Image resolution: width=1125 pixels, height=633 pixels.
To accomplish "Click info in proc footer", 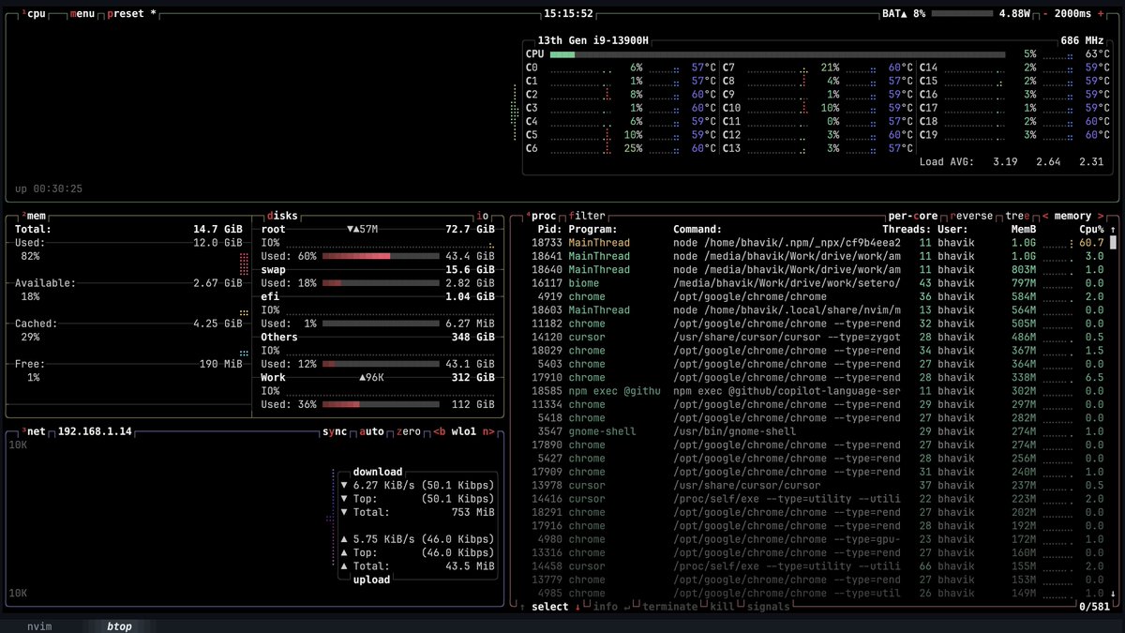I will tap(605, 607).
